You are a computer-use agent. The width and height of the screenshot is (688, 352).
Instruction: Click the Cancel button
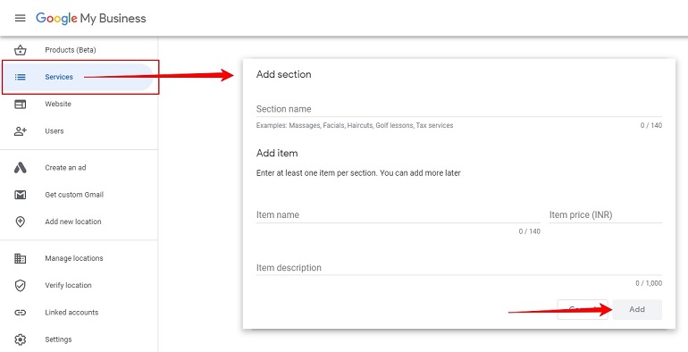pyautogui.click(x=583, y=309)
